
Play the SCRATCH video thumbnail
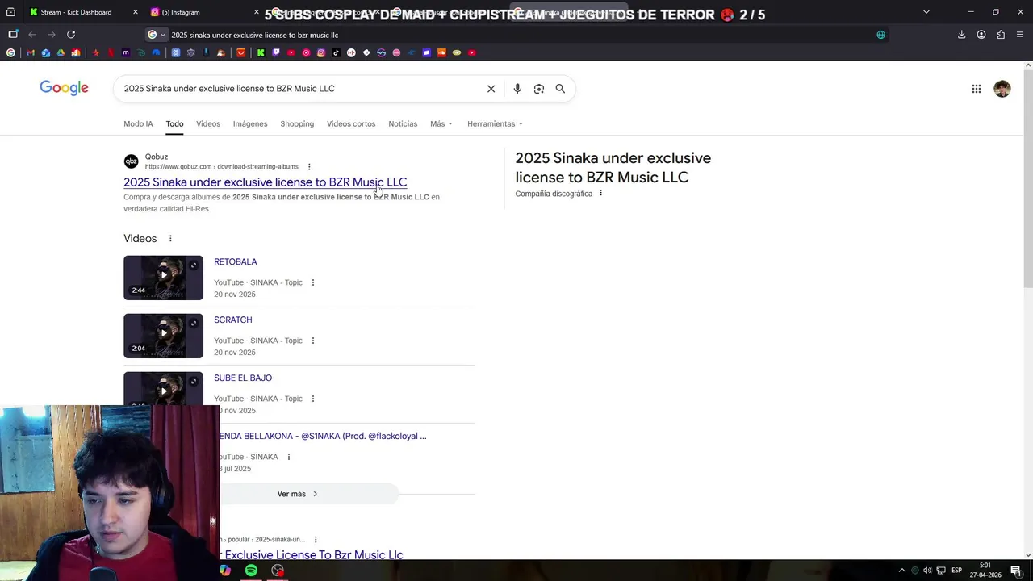coord(163,336)
